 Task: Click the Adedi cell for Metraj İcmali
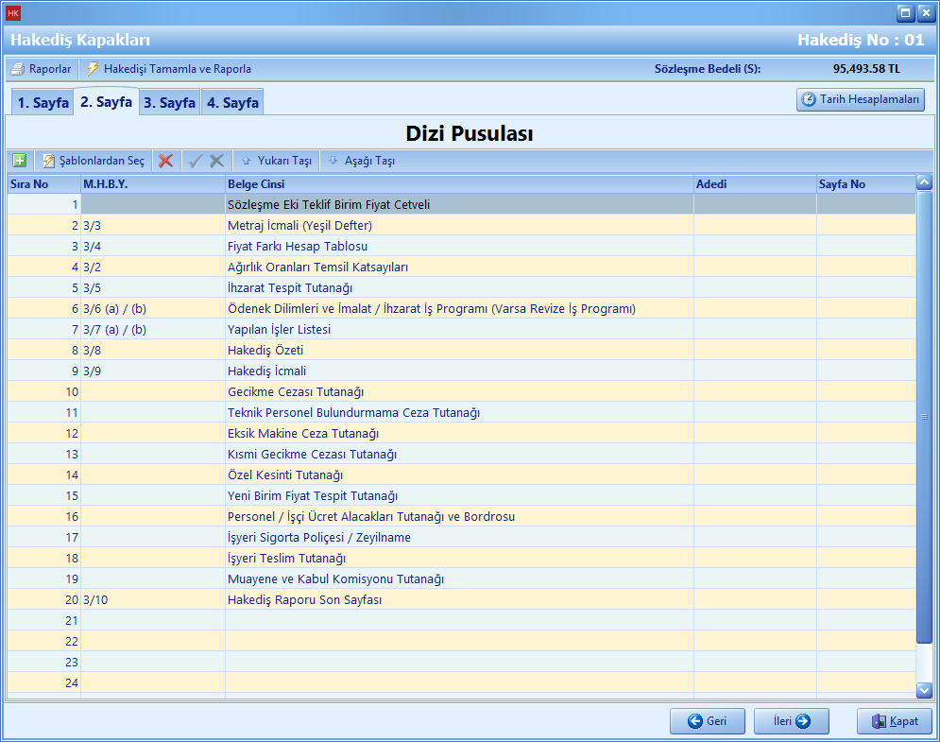(754, 225)
